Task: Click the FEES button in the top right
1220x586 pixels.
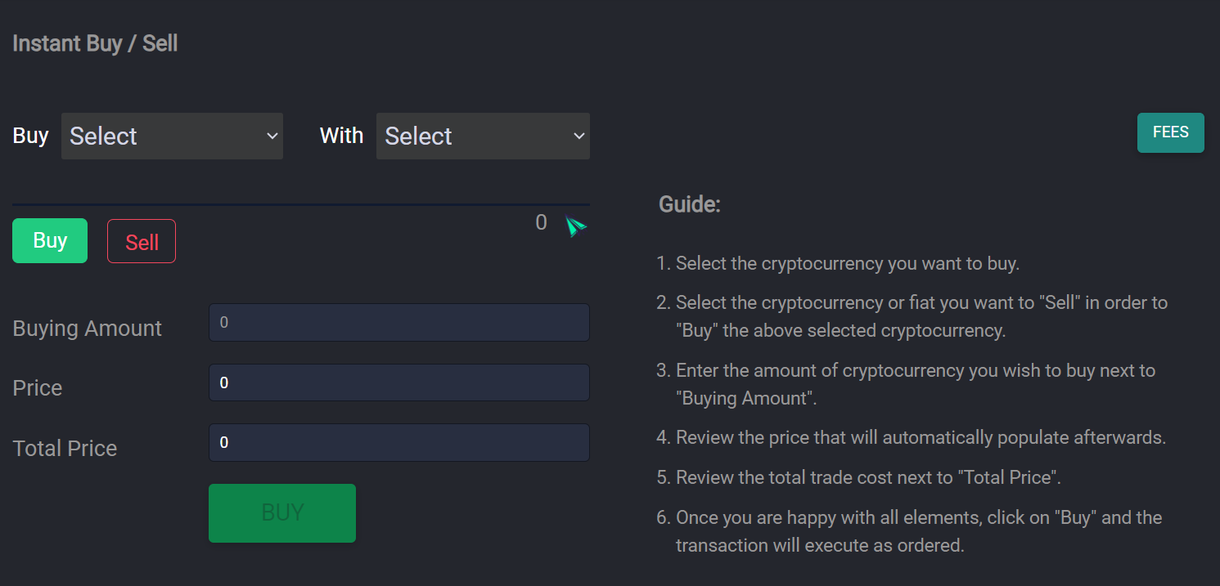Action: [1170, 132]
